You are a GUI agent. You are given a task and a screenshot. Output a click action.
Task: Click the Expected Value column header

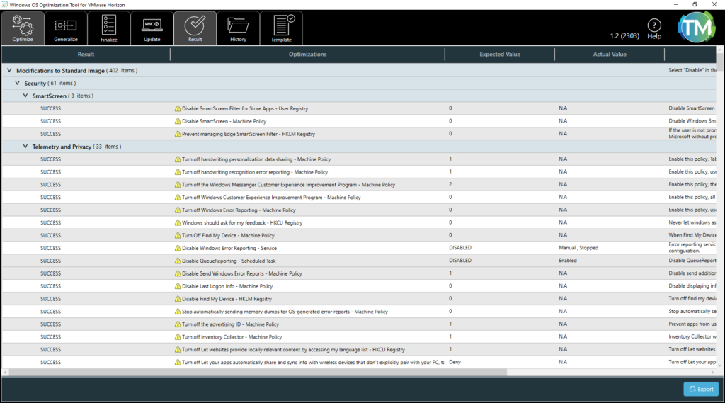pos(501,55)
